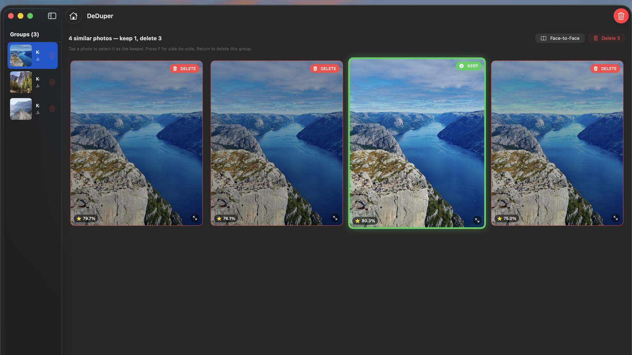
Task: Expand the 75.0% photo fullscreen
Action: click(x=615, y=218)
